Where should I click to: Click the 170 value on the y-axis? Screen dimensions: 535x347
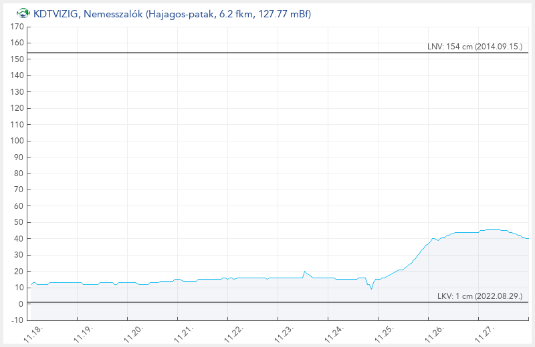[x=17, y=27]
